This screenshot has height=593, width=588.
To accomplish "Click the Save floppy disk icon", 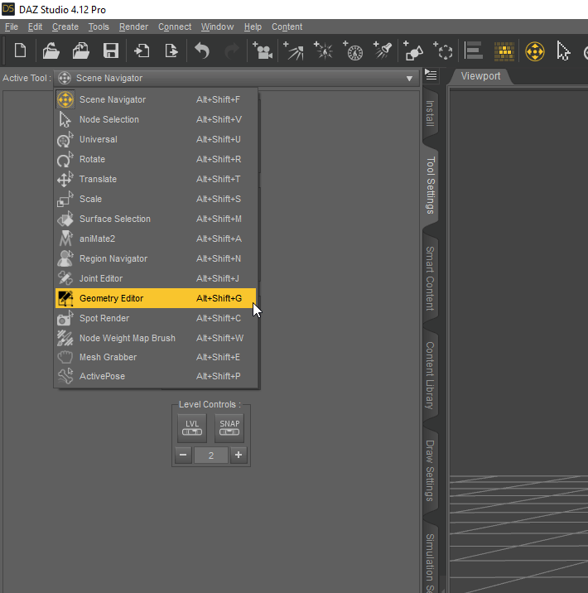I will [x=111, y=51].
